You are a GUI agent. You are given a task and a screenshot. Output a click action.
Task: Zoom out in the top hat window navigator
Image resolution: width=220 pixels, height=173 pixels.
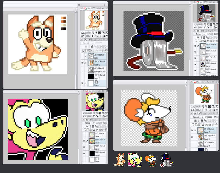point(205,25)
